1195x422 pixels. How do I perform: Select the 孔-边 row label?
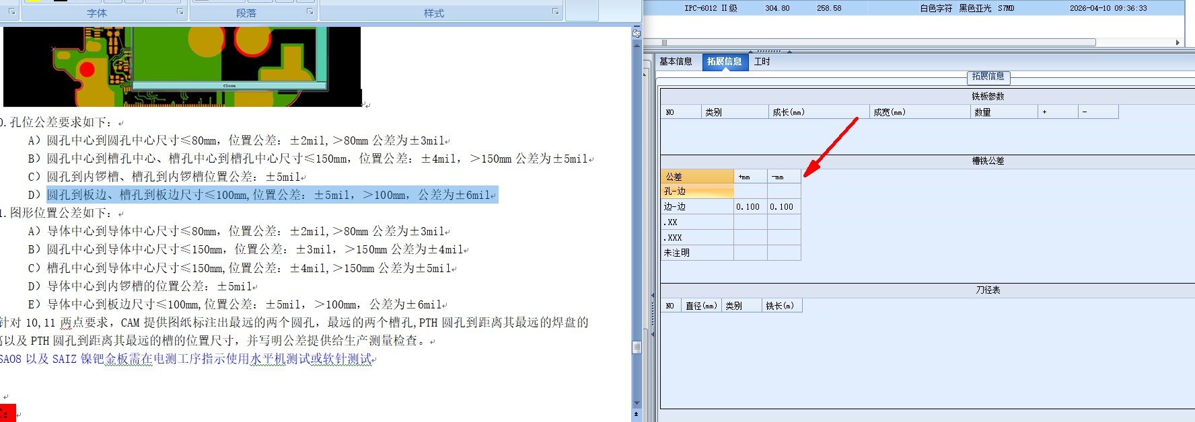(x=697, y=192)
